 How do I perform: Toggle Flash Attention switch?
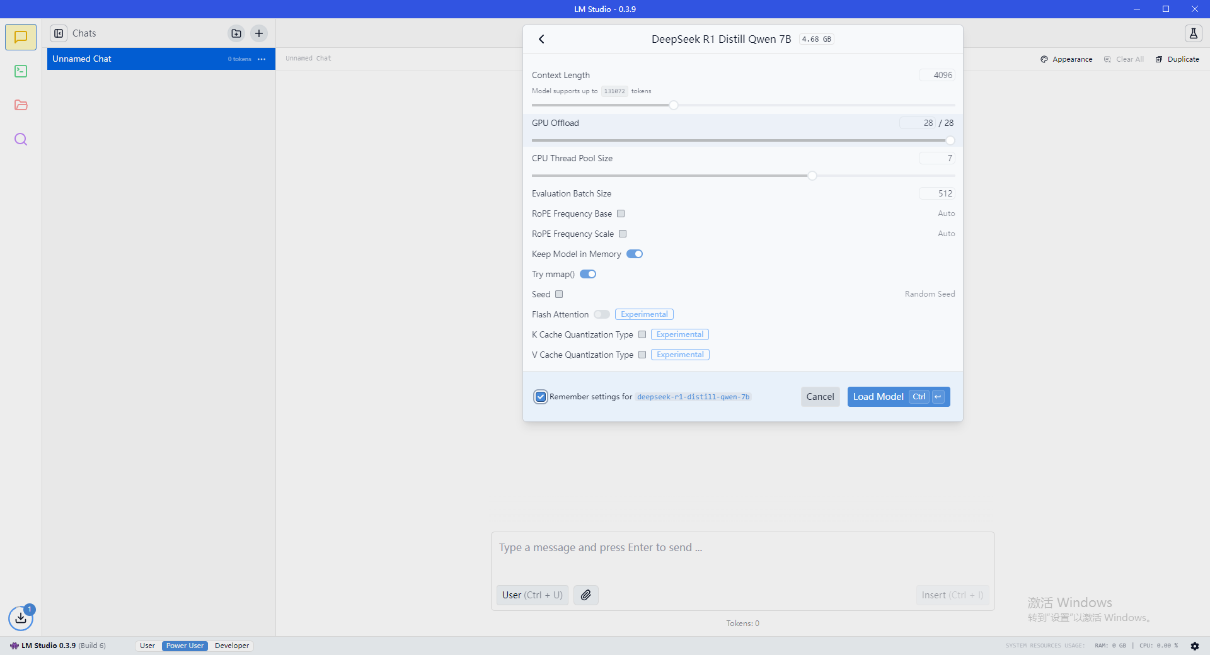pyautogui.click(x=602, y=314)
